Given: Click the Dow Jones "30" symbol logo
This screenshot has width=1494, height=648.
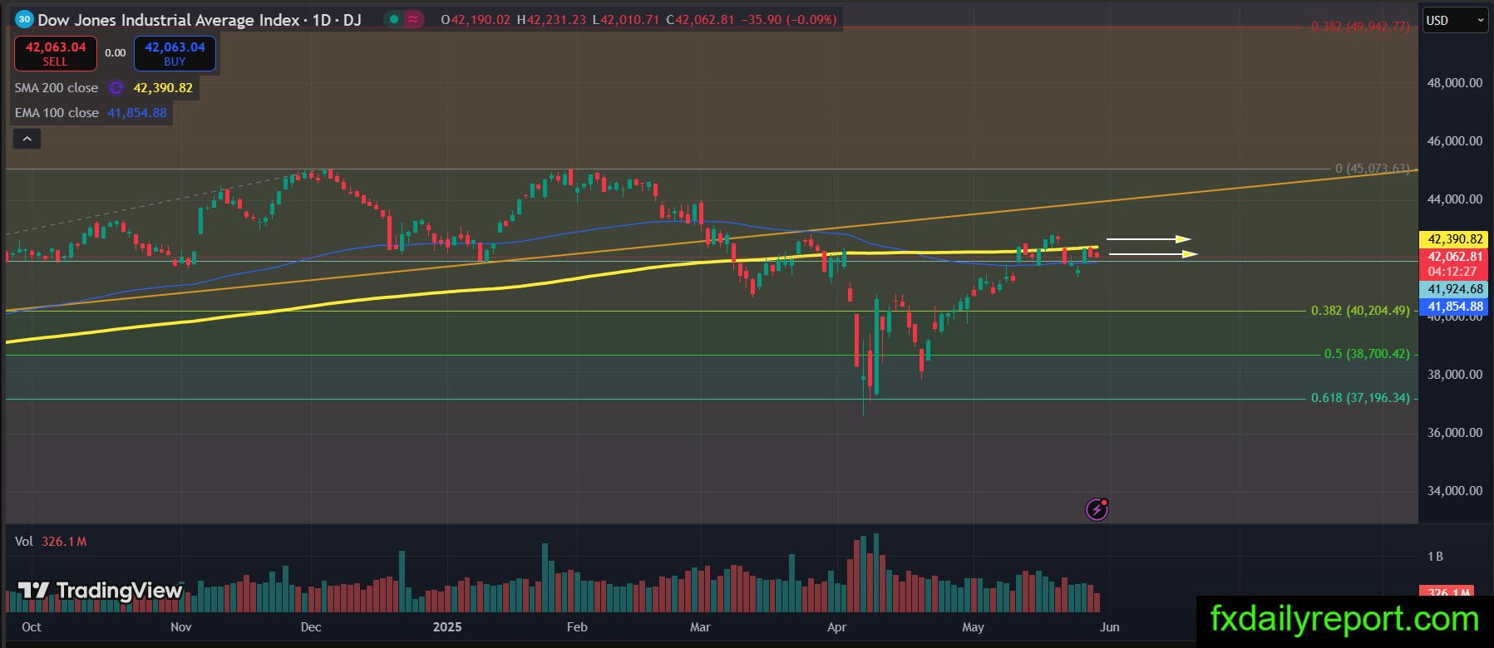Looking at the screenshot, I should pyautogui.click(x=25, y=19).
